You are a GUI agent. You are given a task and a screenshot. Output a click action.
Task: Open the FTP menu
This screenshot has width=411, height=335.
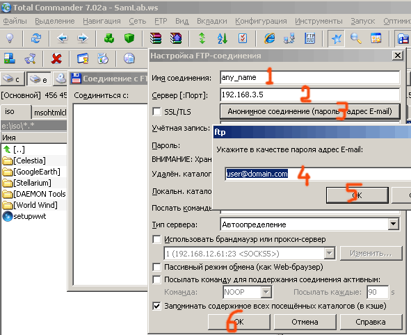pyautogui.click(x=161, y=21)
